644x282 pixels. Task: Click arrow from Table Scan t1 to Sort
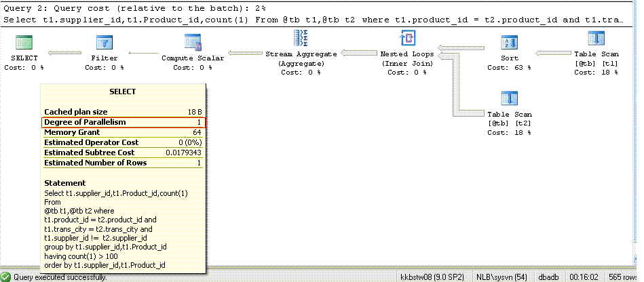pyautogui.click(x=553, y=54)
